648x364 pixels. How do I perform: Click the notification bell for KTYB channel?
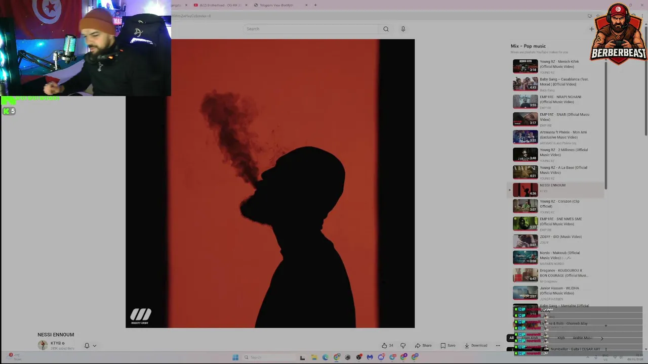[x=87, y=345]
